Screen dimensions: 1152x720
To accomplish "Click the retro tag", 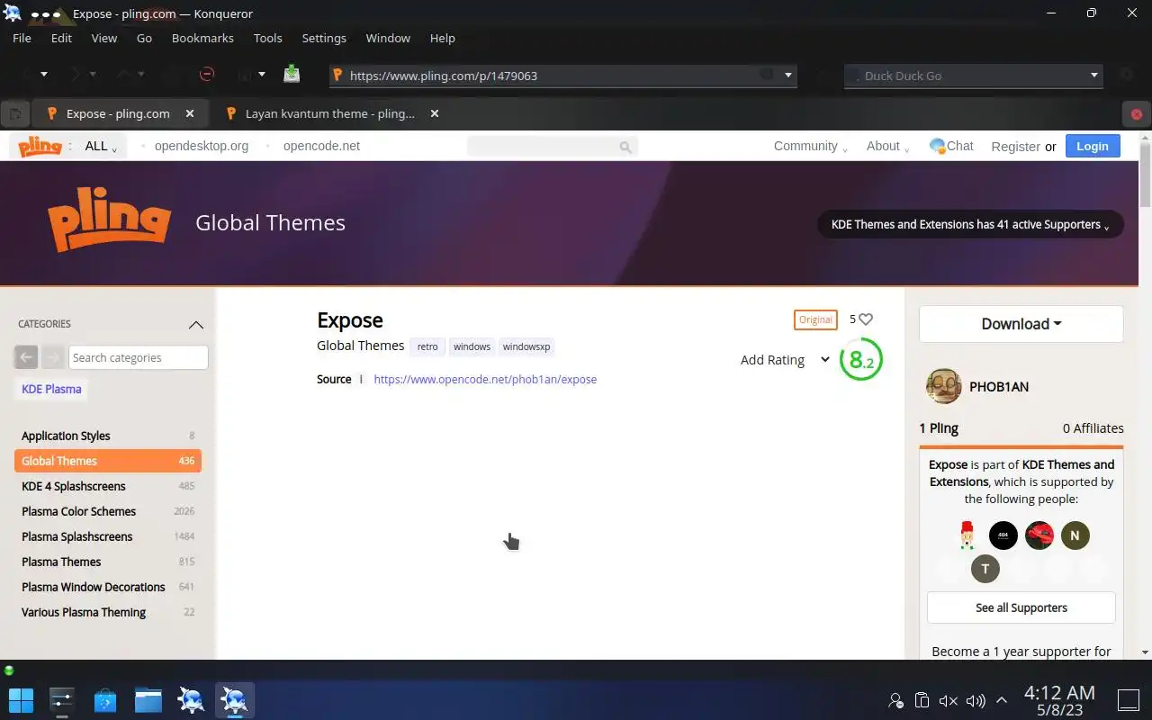I will pyautogui.click(x=427, y=346).
